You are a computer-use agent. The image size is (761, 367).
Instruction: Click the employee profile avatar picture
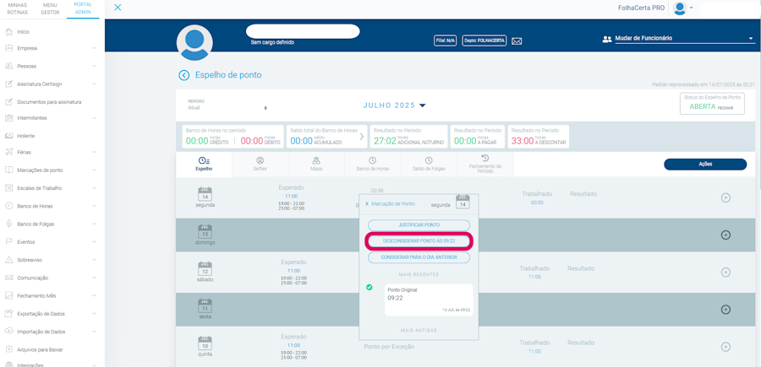click(194, 43)
